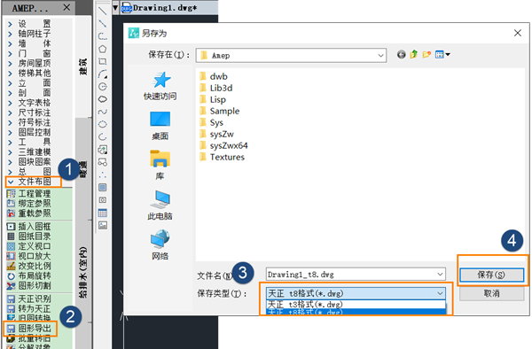Click 布局旋转 command in side panel
Screen dimensions: 532x349
coord(29,275)
